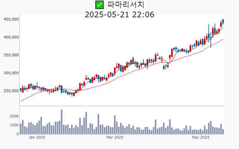Click the final volume bar at the chart's right edge

(x=223, y=132)
